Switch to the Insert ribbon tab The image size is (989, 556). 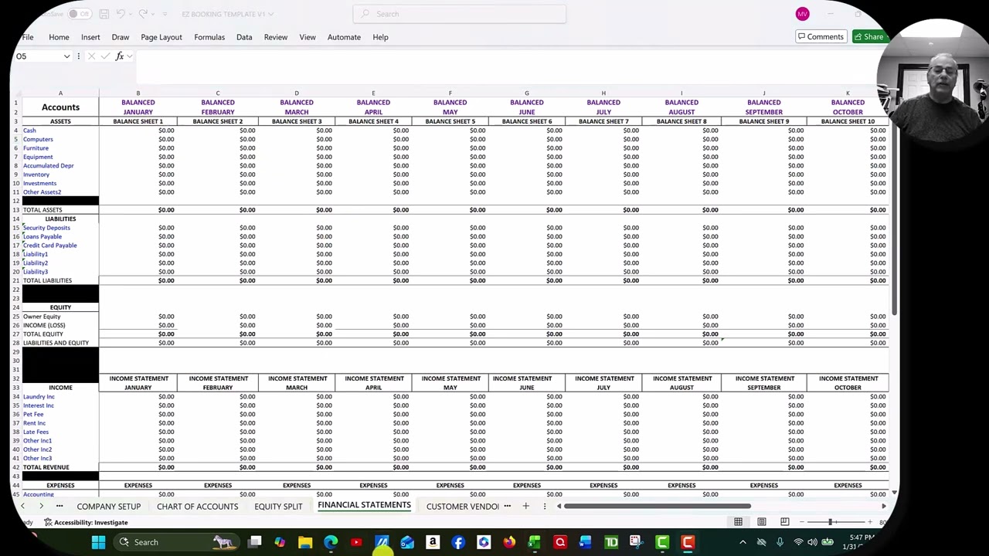[x=90, y=37]
